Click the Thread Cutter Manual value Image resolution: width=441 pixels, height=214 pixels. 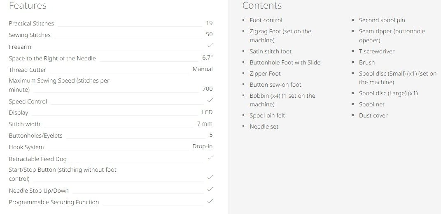point(203,69)
